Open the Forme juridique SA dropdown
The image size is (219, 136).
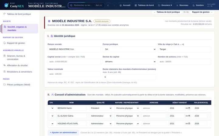point(129,49)
